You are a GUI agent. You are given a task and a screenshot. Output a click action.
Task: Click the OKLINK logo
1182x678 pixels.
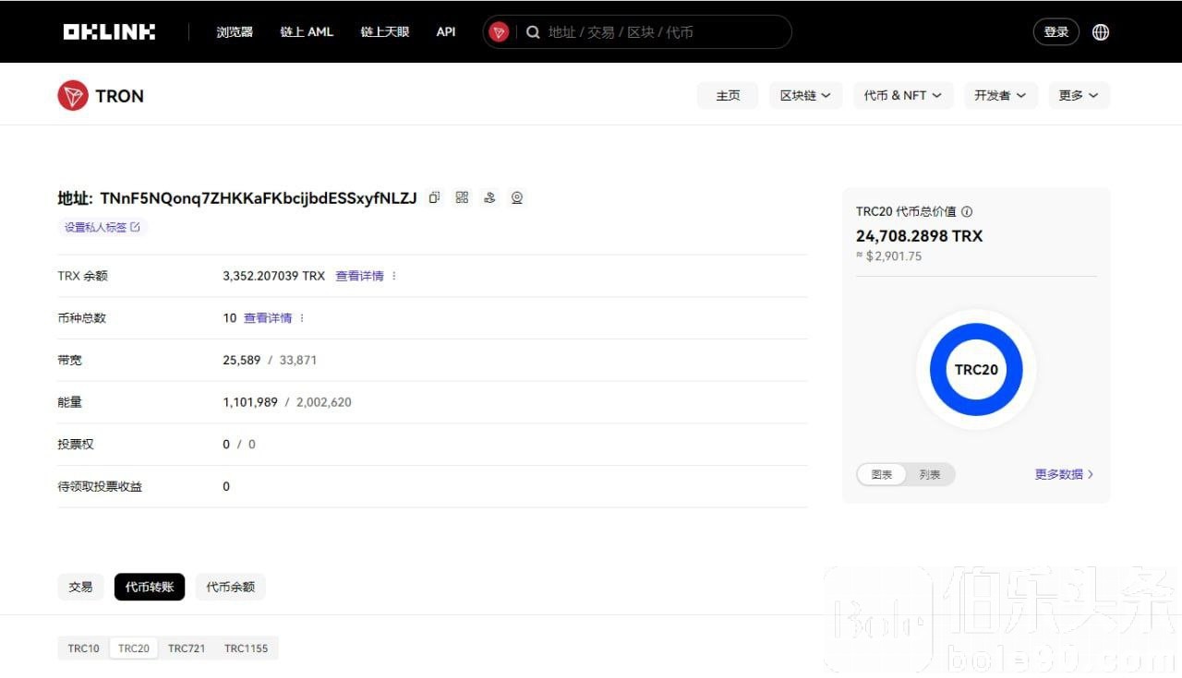(x=109, y=32)
